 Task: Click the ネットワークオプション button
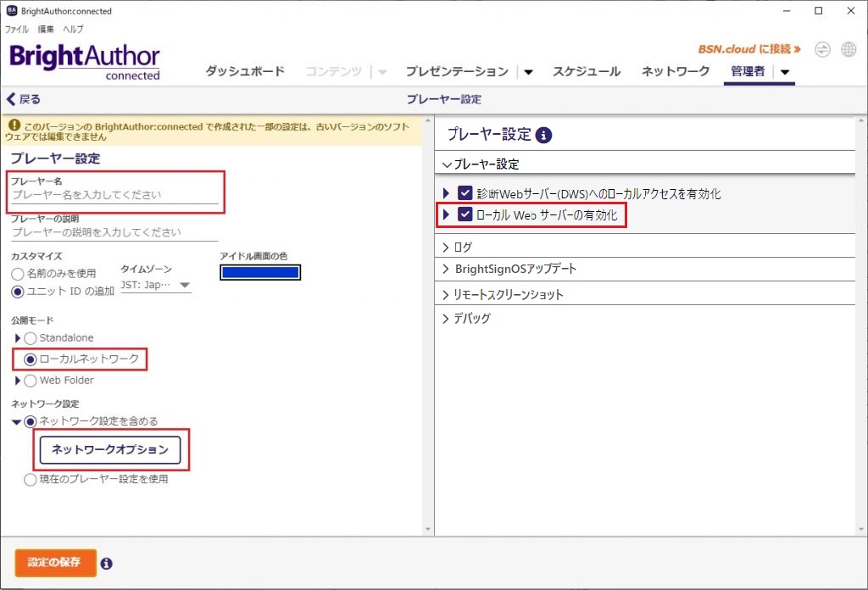[x=110, y=450]
